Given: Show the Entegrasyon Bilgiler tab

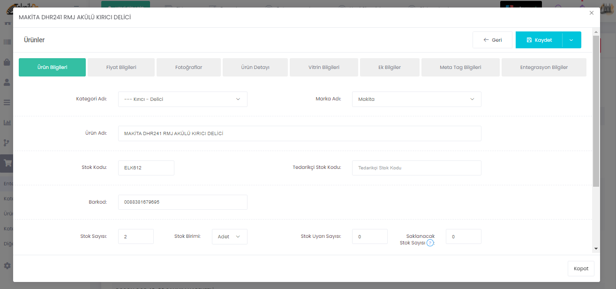Looking at the screenshot, I should tap(543, 67).
